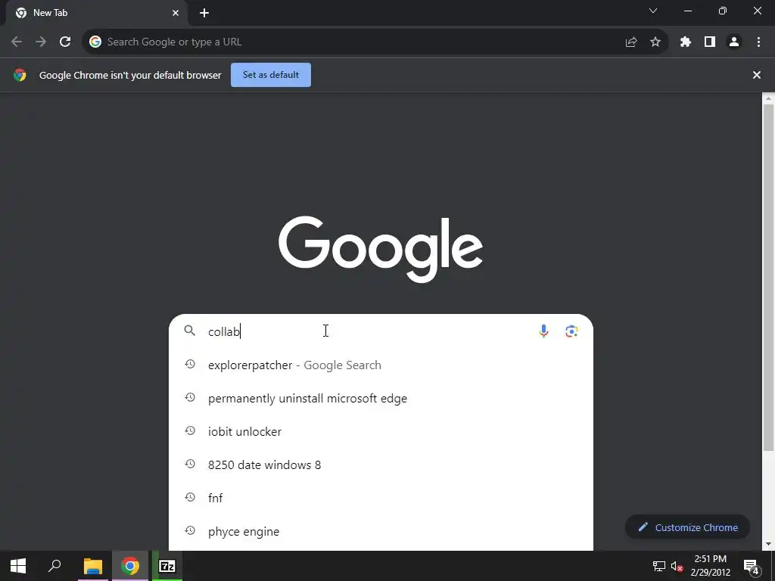Click the browser Back arrow
775x581 pixels.
pyautogui.click(x=17, y=42)
